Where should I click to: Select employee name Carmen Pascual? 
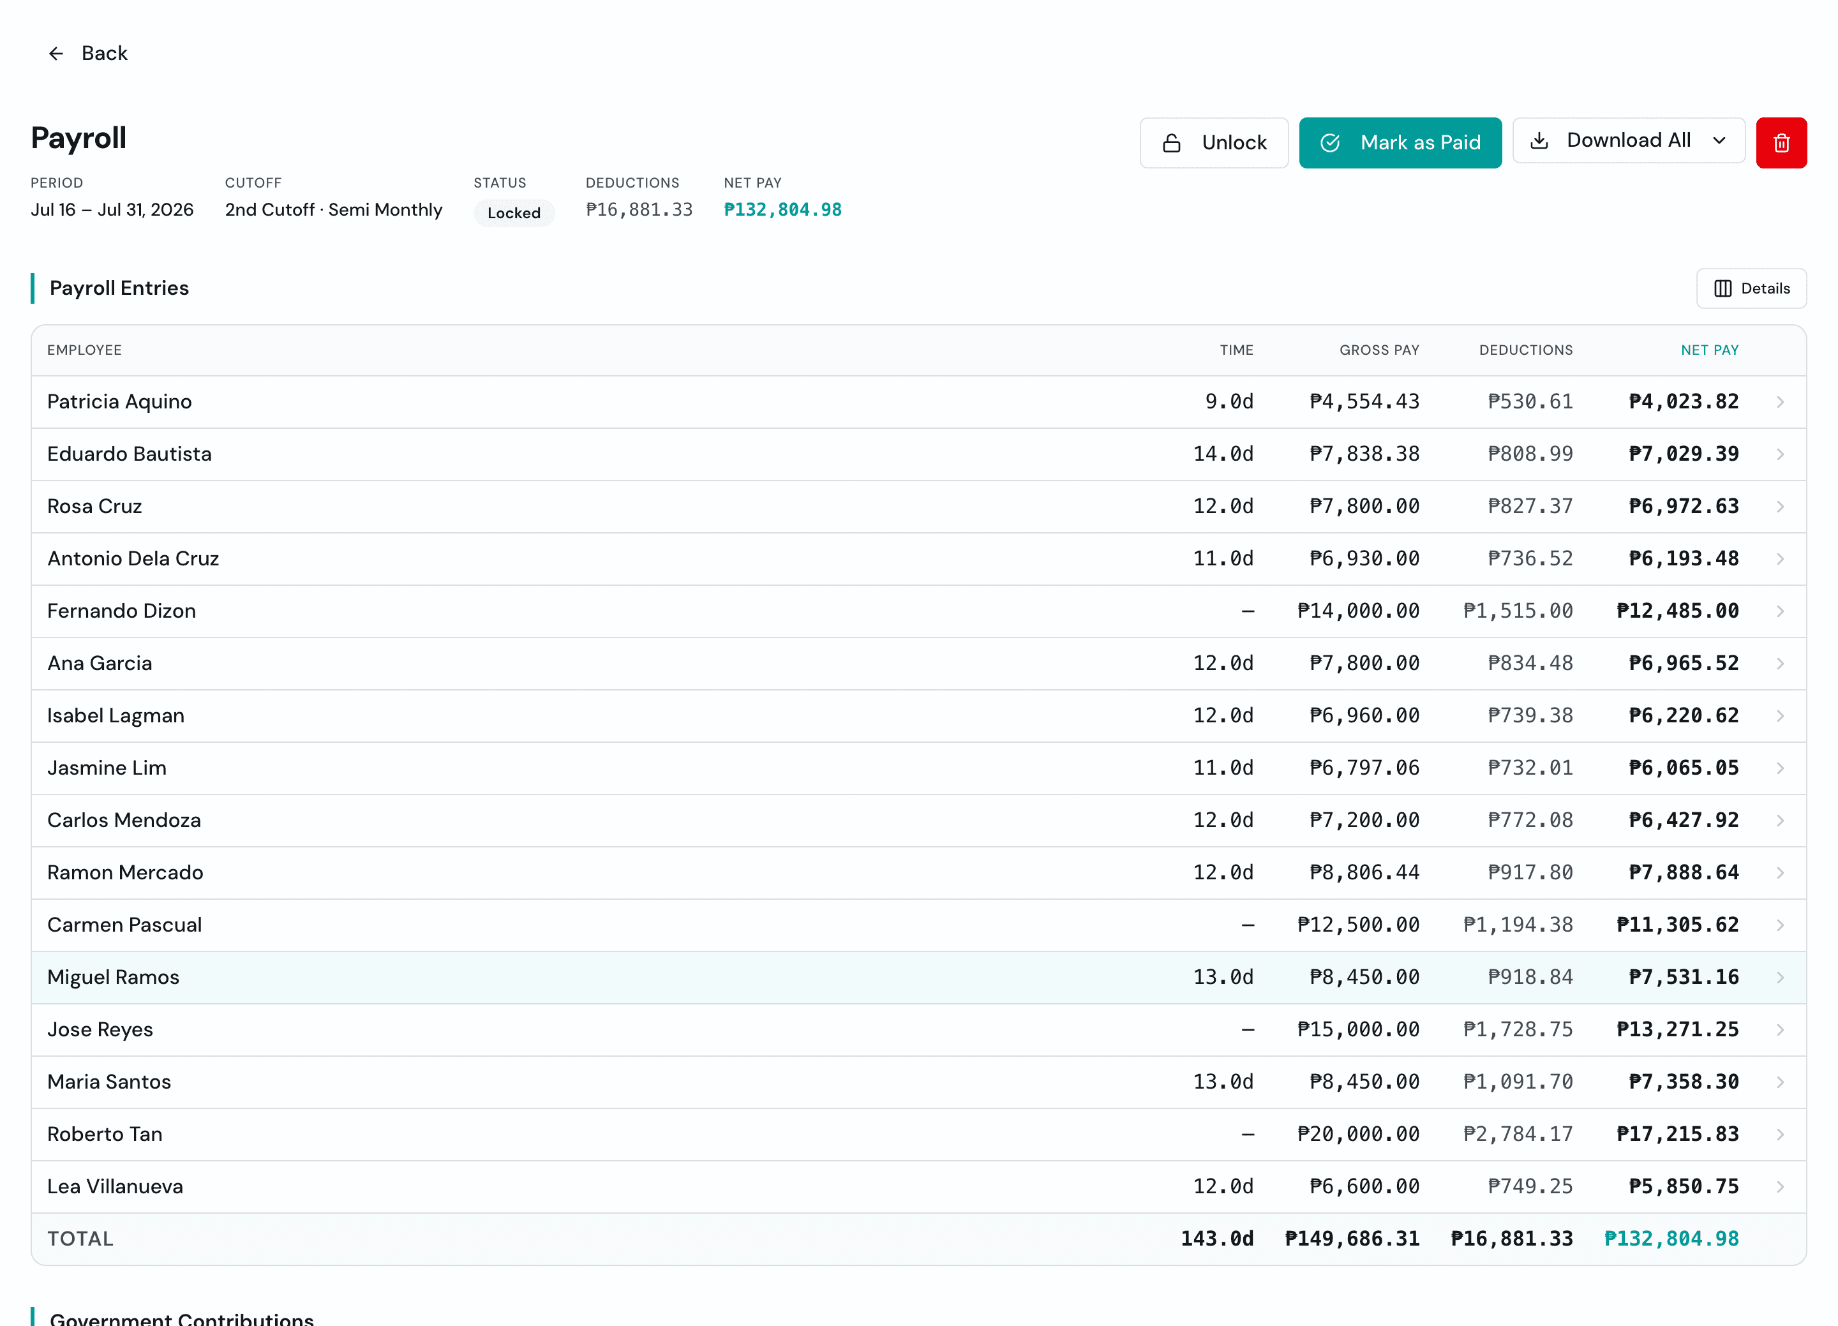coord(124,925)
